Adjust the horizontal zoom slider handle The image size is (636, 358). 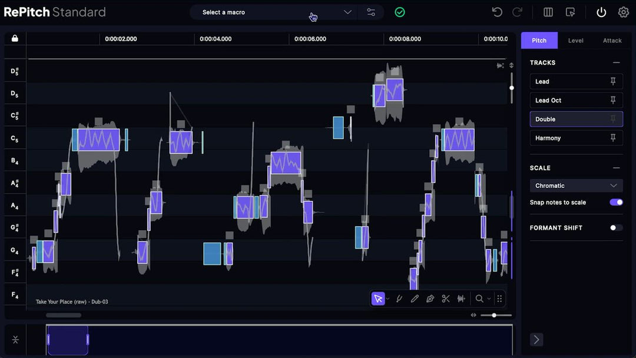(x=494, y=315)
